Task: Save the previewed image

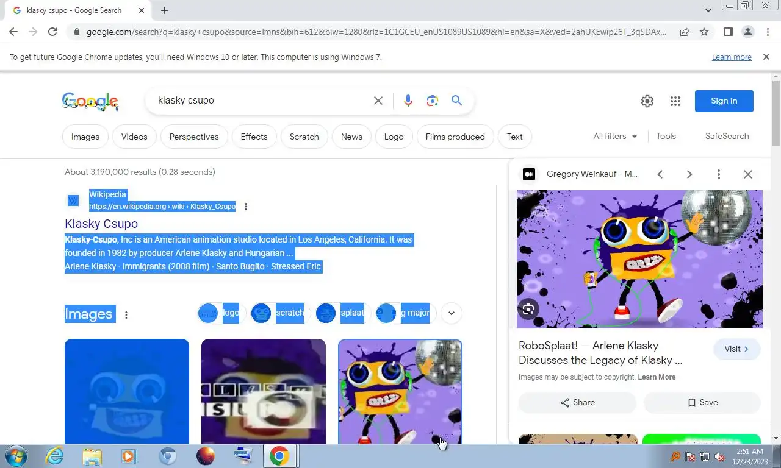Action: (702, 403)
